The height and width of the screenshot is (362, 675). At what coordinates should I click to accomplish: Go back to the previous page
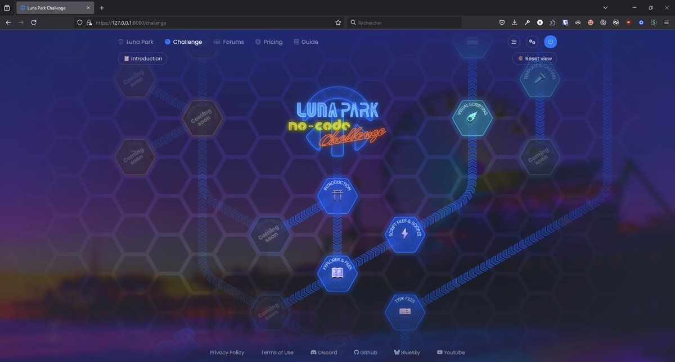click(8, 22)
